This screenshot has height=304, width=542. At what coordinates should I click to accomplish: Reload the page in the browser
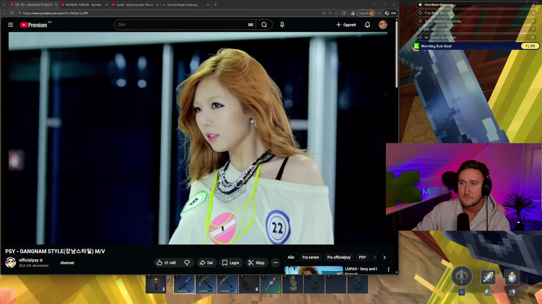(12, 13)
